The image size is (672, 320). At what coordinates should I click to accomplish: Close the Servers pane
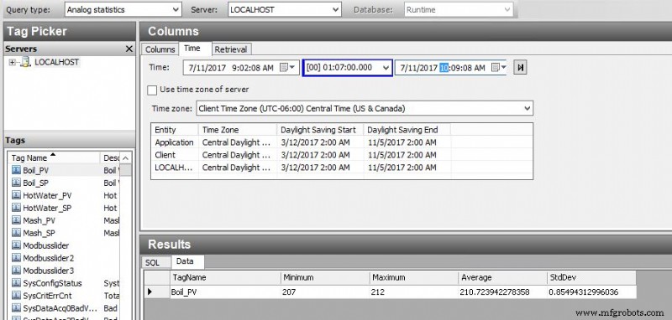coord(129,49)
